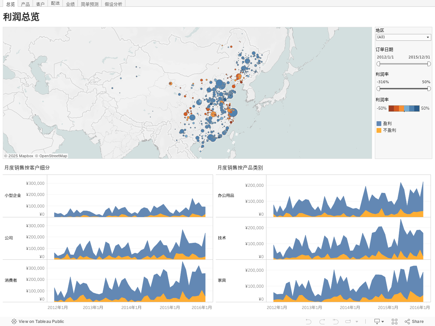Select the 盈利 legend color swatch
The image size is (435, 326).
[x=379, y=124]
